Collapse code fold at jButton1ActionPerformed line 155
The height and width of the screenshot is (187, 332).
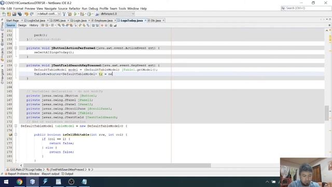(16, 48)
